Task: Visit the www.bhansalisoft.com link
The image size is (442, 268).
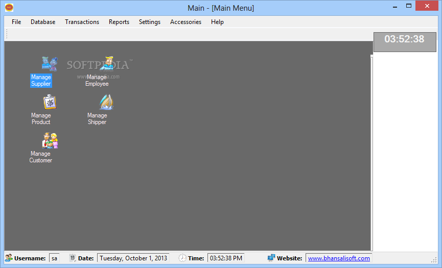Action: tap(339, 258)
